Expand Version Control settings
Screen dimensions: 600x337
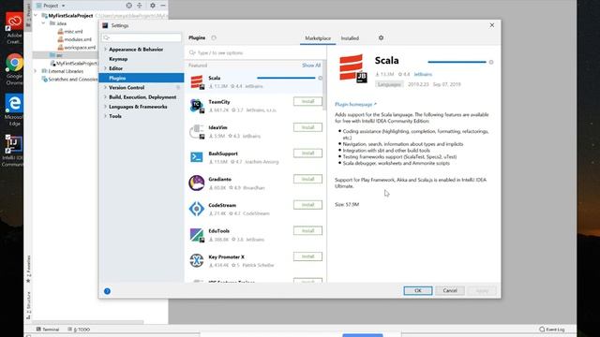pos(106,87)
